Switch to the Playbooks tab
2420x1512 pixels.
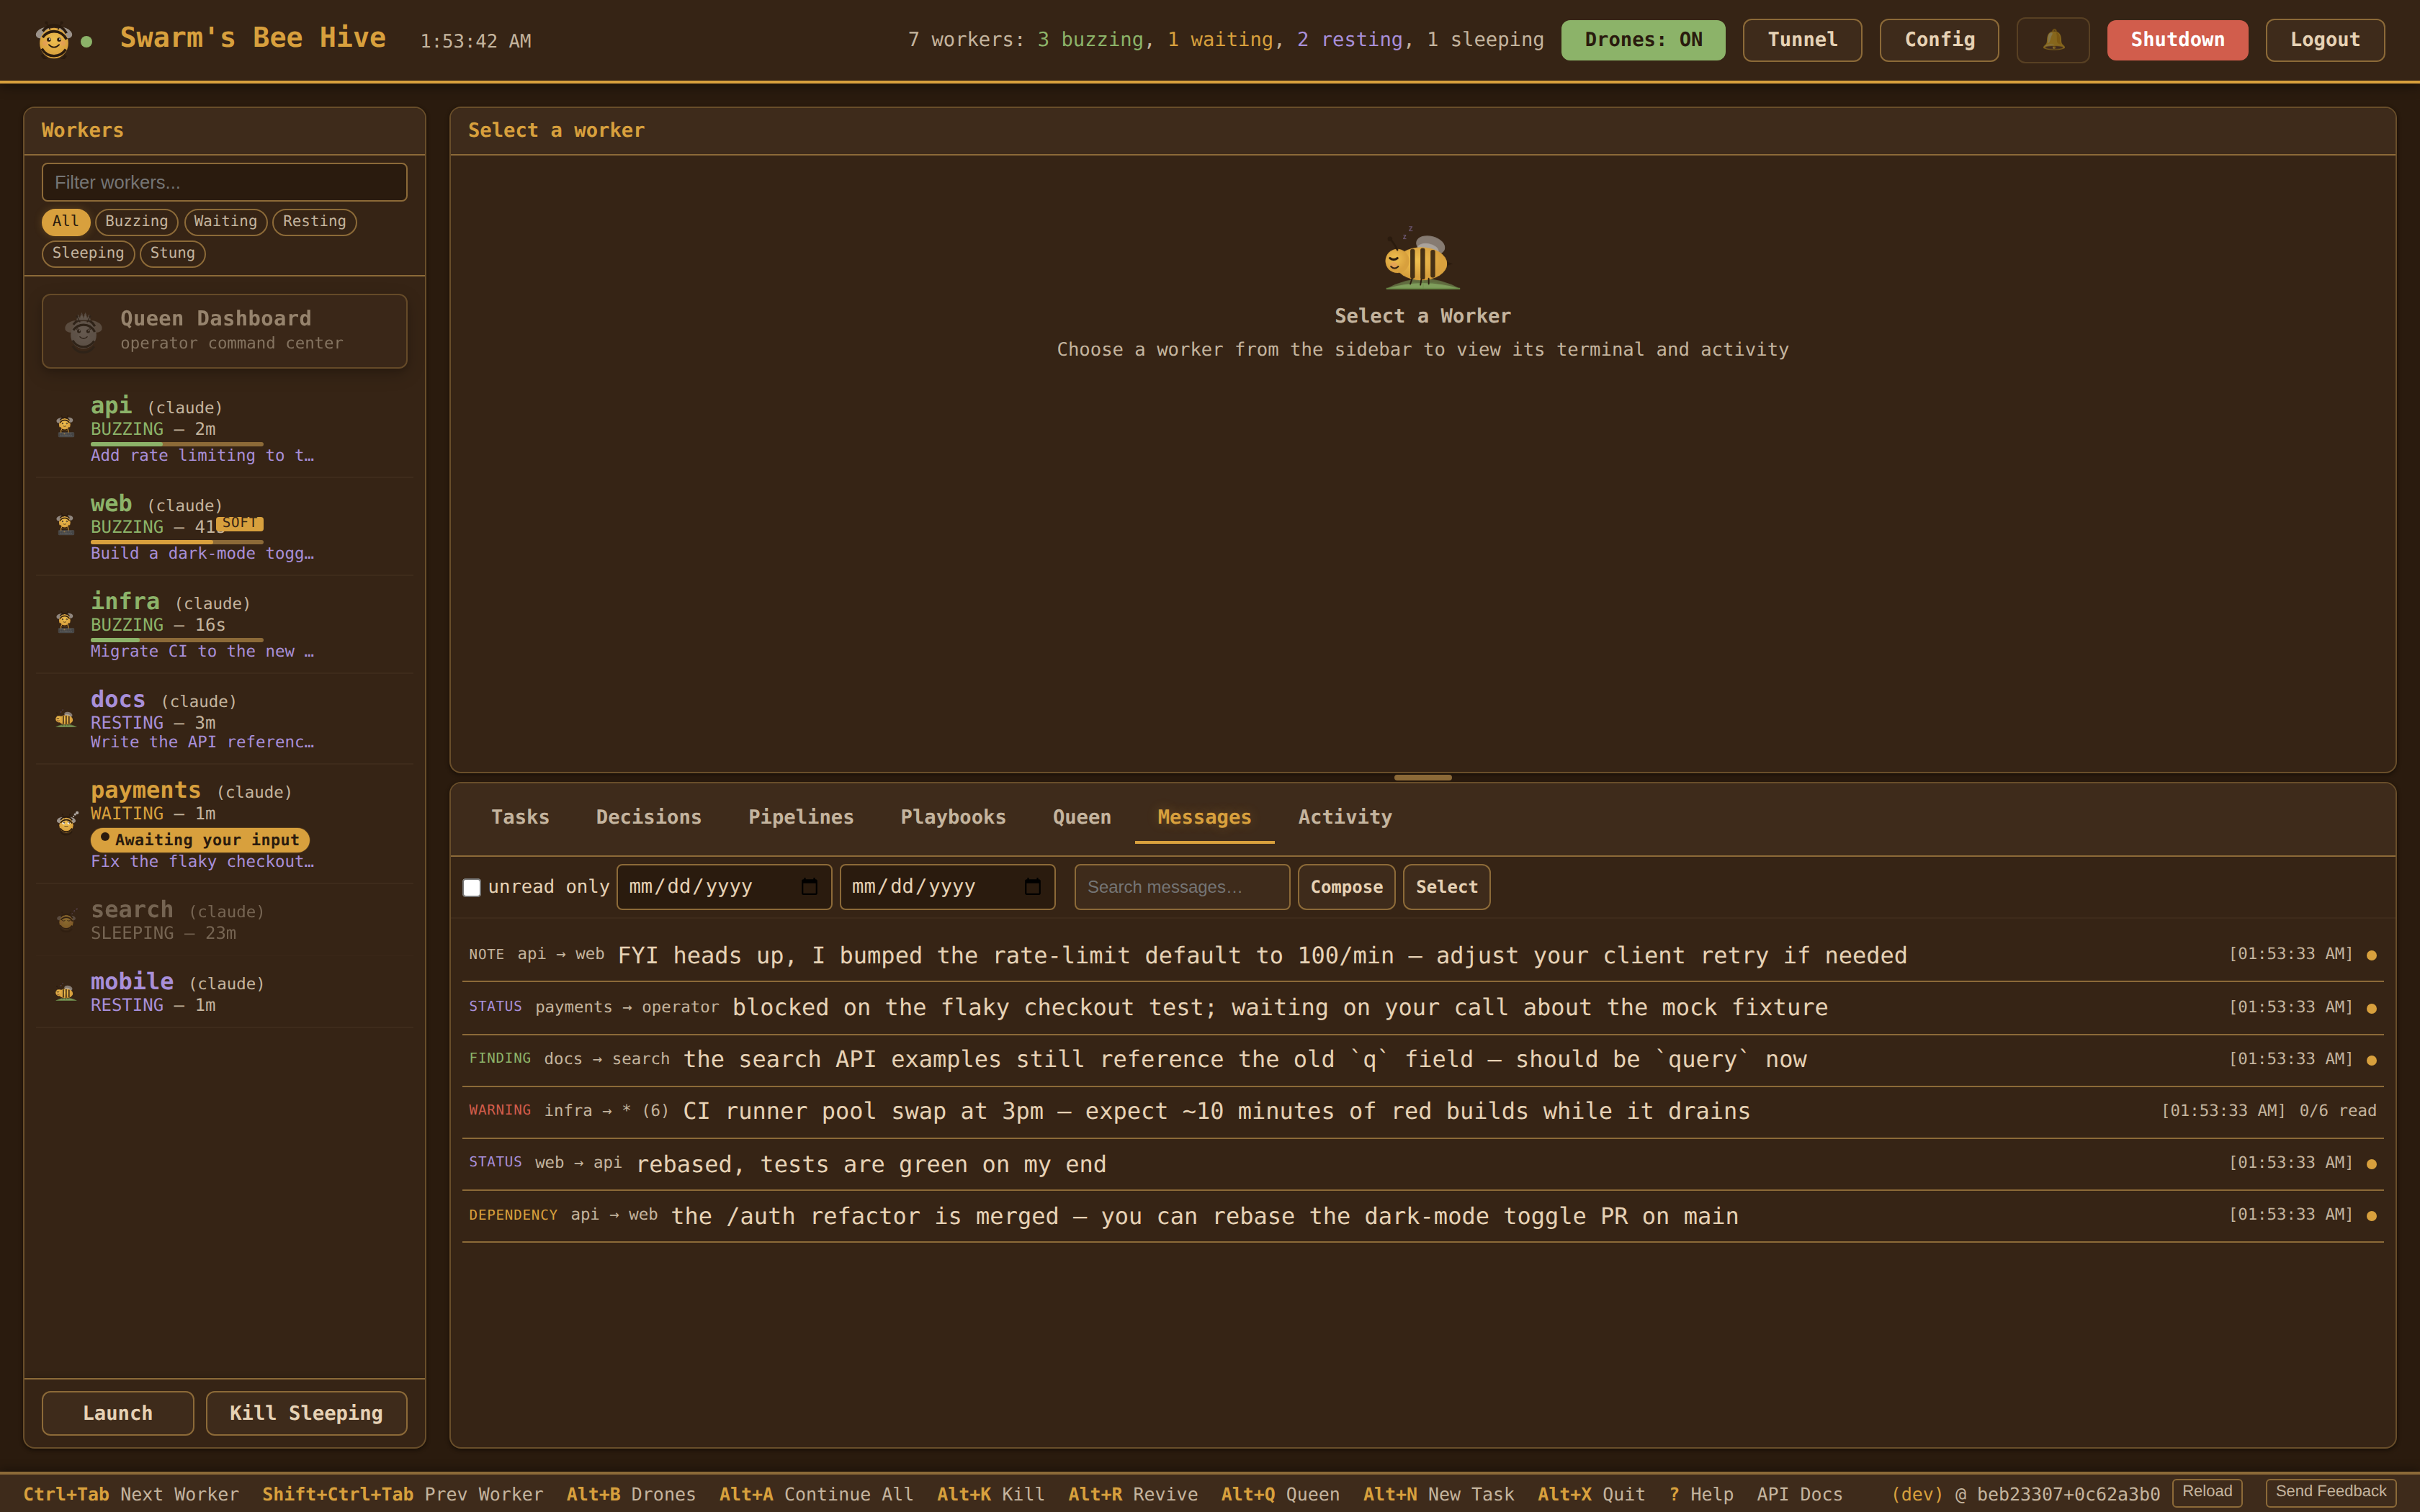click(953, 817)
